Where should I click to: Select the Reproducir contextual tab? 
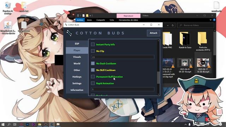coord(129,16)
